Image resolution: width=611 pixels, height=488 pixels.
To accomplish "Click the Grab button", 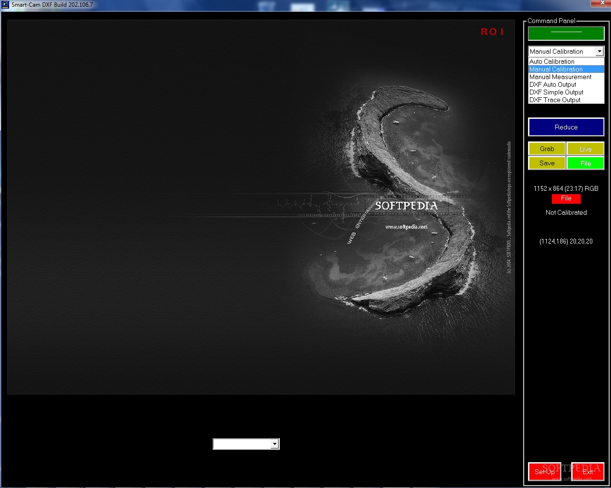I will pyautogui.click(x=547, y=149).
